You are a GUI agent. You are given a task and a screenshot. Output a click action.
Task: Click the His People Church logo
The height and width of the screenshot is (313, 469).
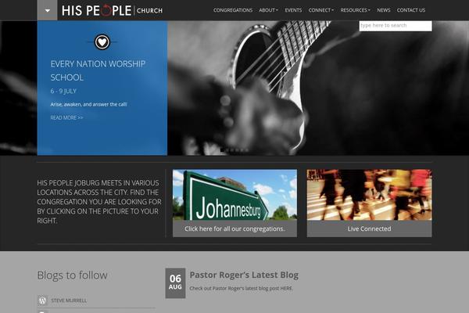(x=112, y=10)
